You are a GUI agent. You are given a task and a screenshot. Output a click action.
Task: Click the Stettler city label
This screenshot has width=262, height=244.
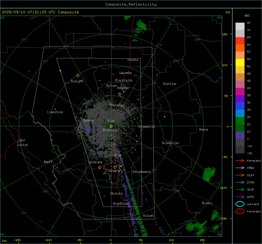[x=170, y=84]
